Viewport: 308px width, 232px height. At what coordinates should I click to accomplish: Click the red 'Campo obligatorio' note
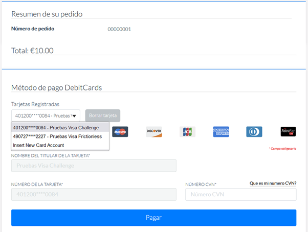[282, 149]
